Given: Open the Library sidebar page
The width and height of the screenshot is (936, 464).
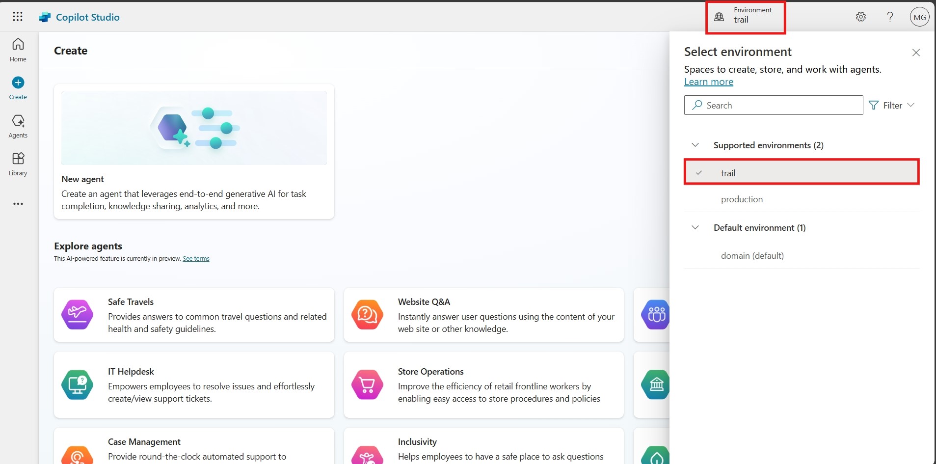Looking at the screenshot, I should coord(18,164).
